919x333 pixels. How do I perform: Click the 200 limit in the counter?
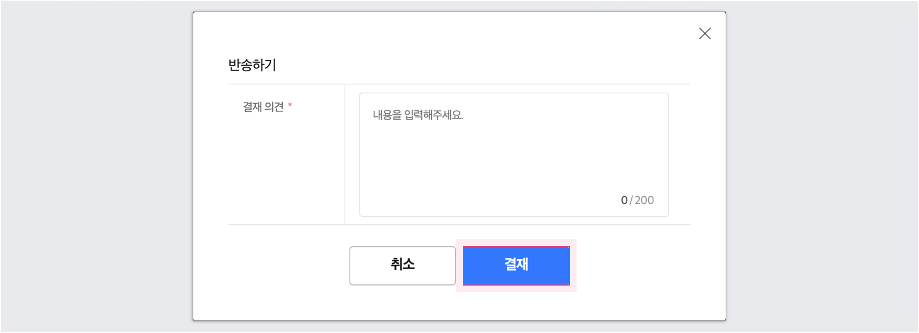(645, 200)
